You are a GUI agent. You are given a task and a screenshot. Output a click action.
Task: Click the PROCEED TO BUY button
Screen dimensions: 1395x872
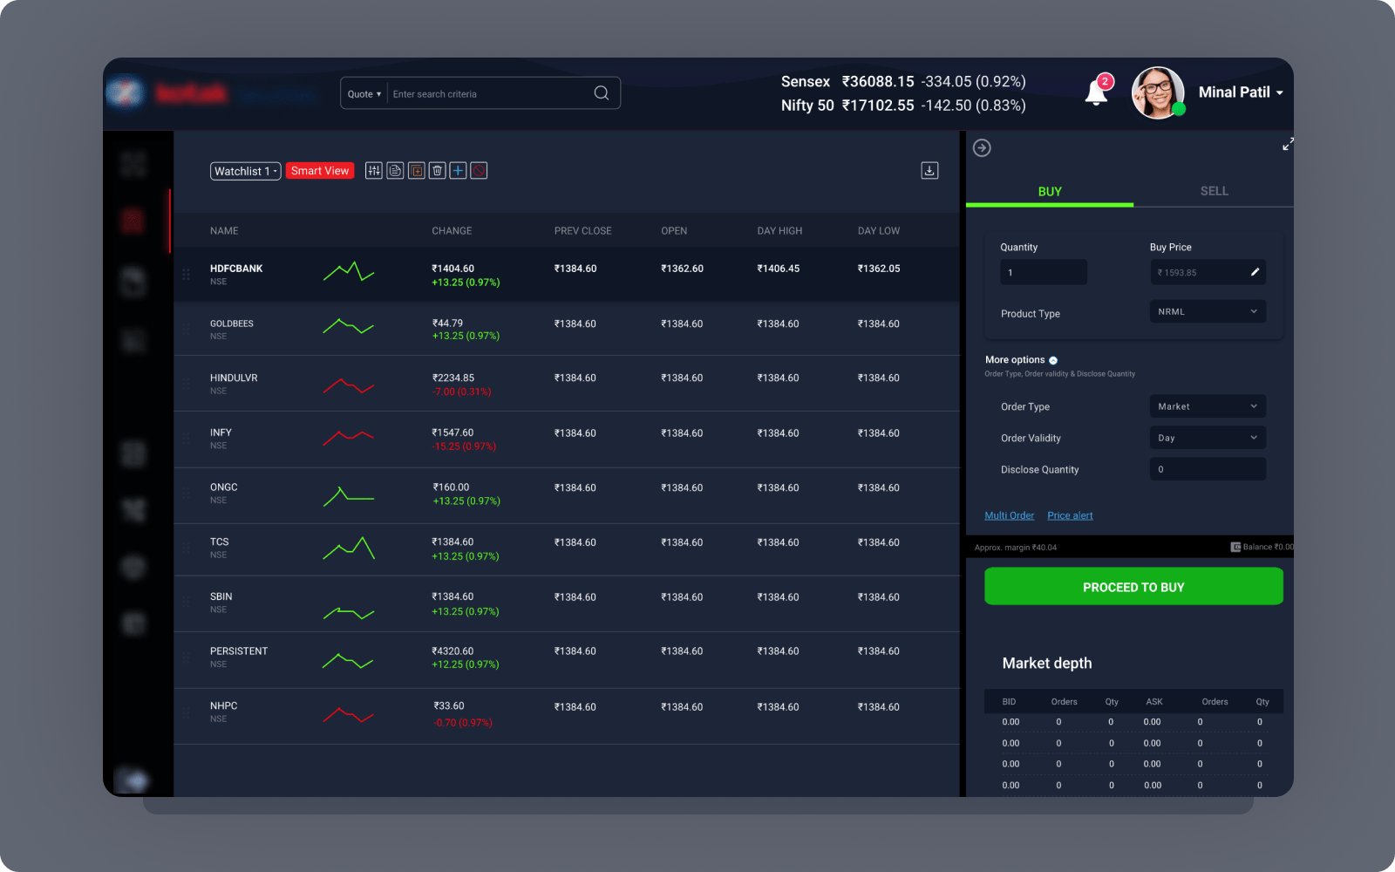[x=1133, y=587]
